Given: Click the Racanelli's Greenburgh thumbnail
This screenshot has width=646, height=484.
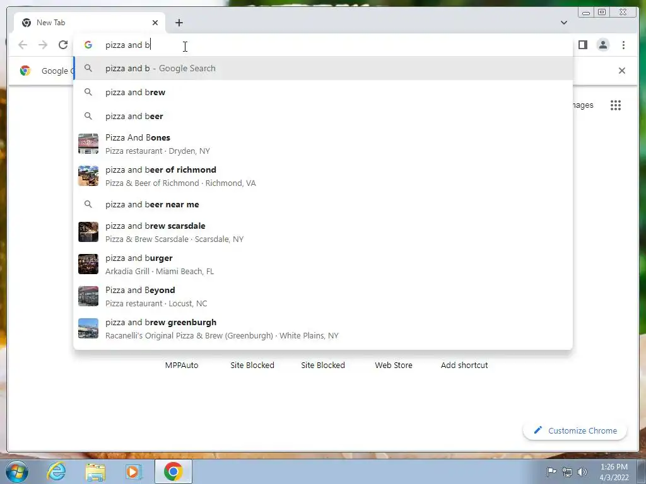Looking at the screenshot, I should (x=88, y=328).
